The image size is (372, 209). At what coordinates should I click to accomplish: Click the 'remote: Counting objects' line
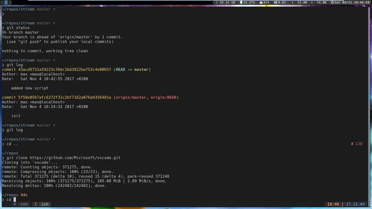click(47, 167)
